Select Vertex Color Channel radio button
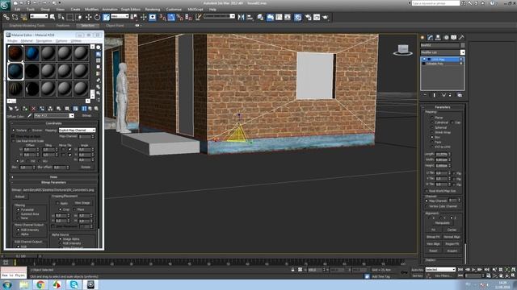517x290 pixels. 427,206
